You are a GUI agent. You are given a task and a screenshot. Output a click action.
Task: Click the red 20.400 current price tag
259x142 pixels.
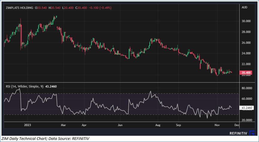[246, 73]
